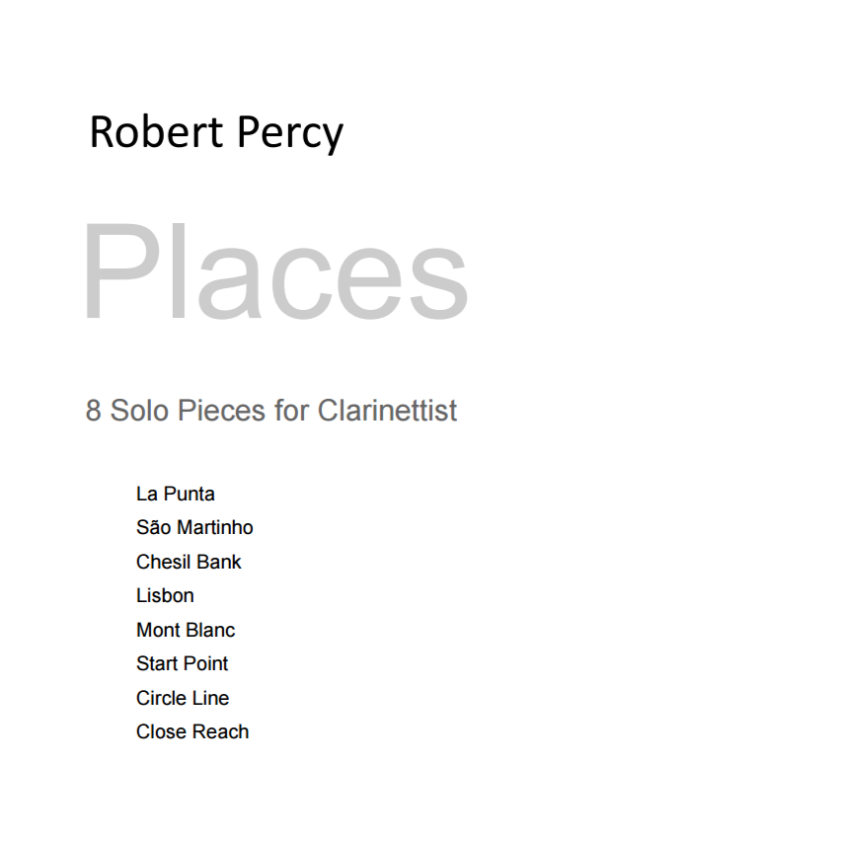Click the word "Clarinettist" in the subtitle
This screenshot has height=841, width=841.
(387, 411)
